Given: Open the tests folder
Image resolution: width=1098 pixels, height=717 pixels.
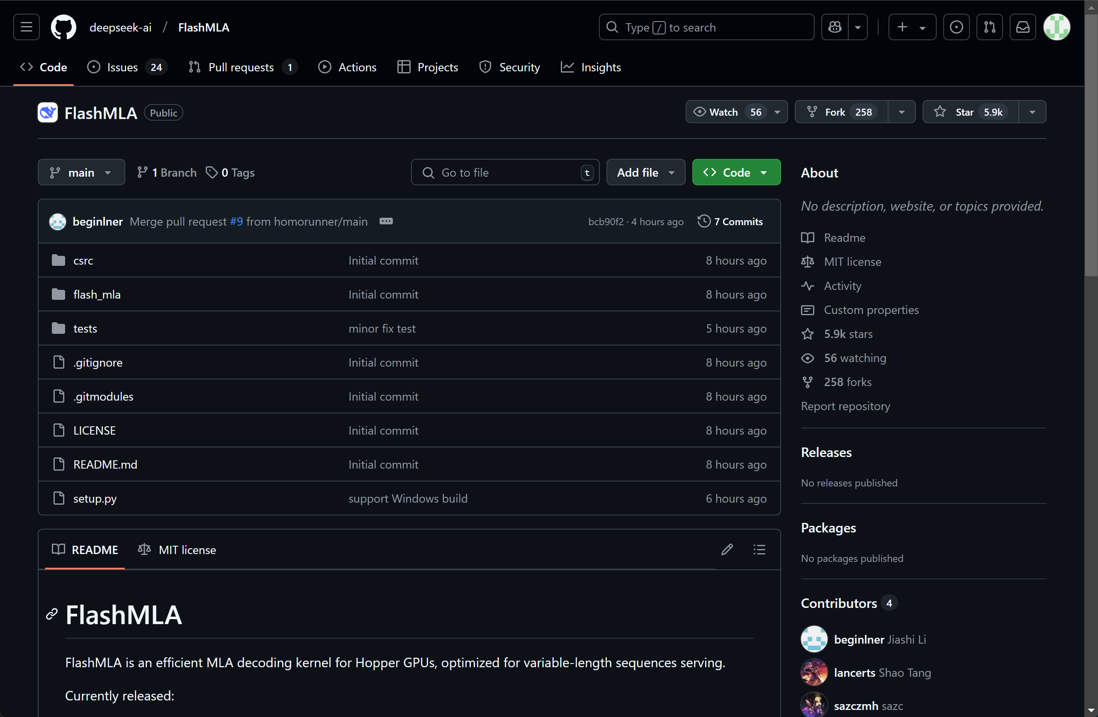Looking at the screenshot, I should (x=85, y=329).
